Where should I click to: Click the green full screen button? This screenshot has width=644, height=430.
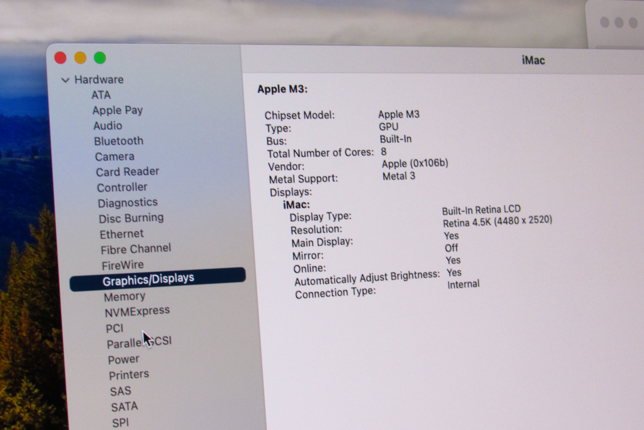tap(100, 58)
